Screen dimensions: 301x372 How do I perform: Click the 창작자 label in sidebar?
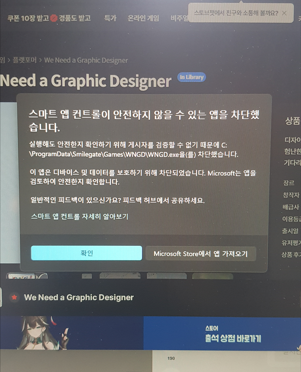291,195
